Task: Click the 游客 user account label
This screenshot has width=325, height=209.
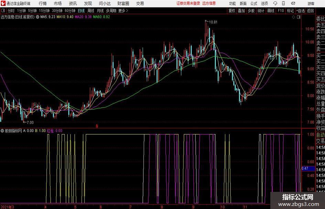Action: (311, 3)
